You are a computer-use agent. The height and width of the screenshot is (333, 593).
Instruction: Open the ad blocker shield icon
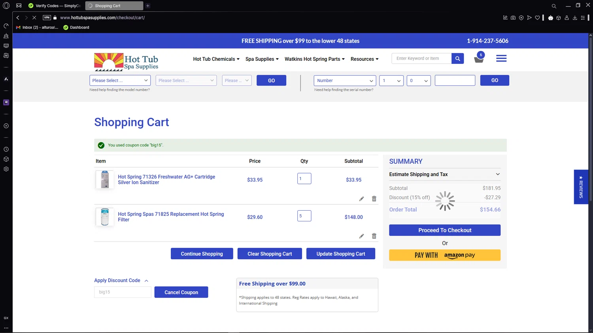tap(521, 18)
